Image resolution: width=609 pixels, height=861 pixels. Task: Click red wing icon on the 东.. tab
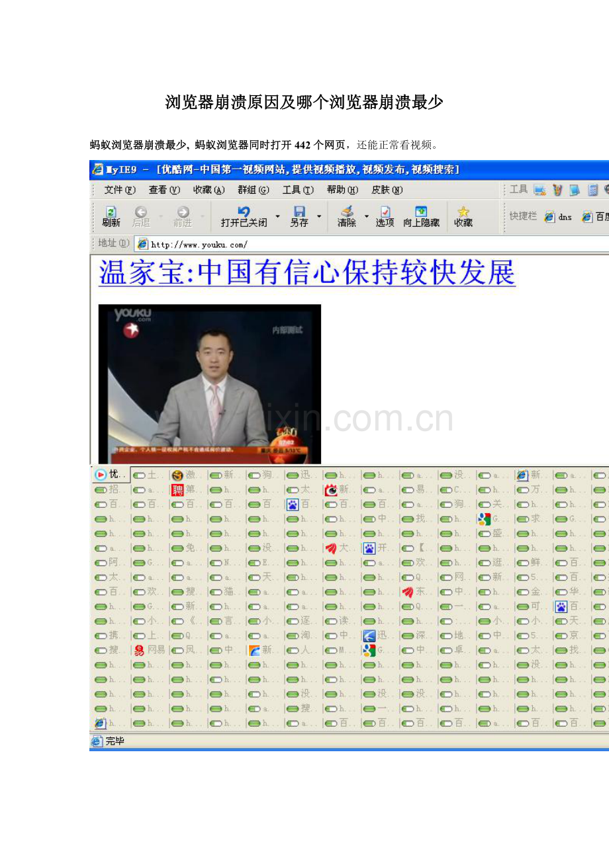point(407,592)
